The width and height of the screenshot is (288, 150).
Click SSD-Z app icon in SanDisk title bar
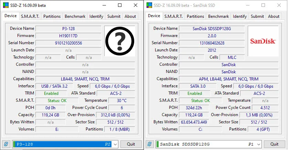pyautogui.click(x=149, y=5)
